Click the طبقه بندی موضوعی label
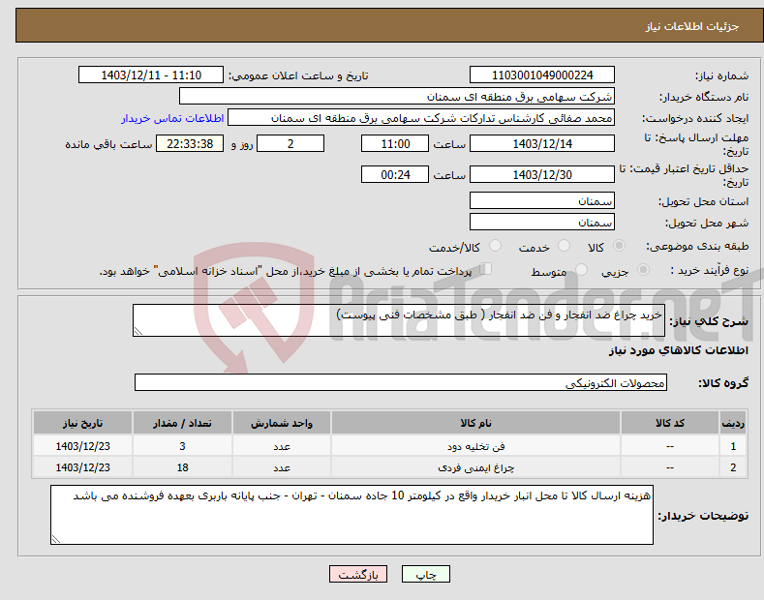764x600 pixels. (697, 246)
